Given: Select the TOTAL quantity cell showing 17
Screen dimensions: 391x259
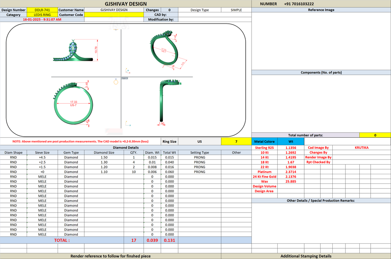Looking at the screenshot, I should [x=134, y=240].
